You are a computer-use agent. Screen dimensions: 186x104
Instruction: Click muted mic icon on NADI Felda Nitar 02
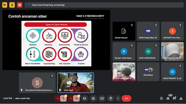click(x=156, y=25)
